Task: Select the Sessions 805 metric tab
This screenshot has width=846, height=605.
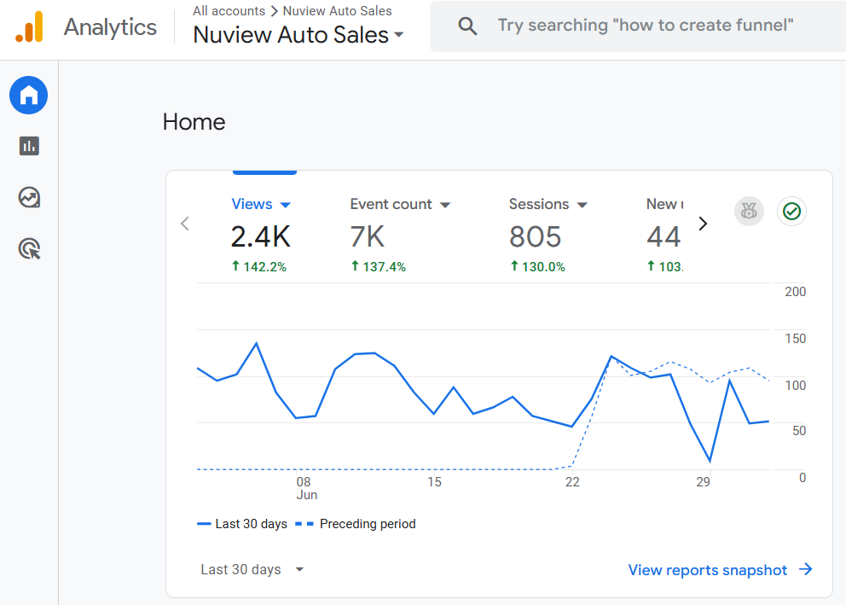Action: (536, 236)
